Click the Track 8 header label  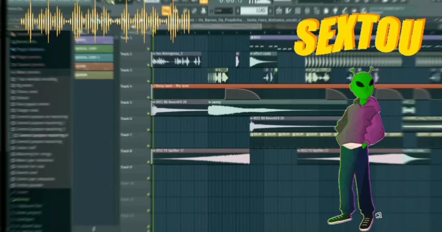[x=126, y=151]
